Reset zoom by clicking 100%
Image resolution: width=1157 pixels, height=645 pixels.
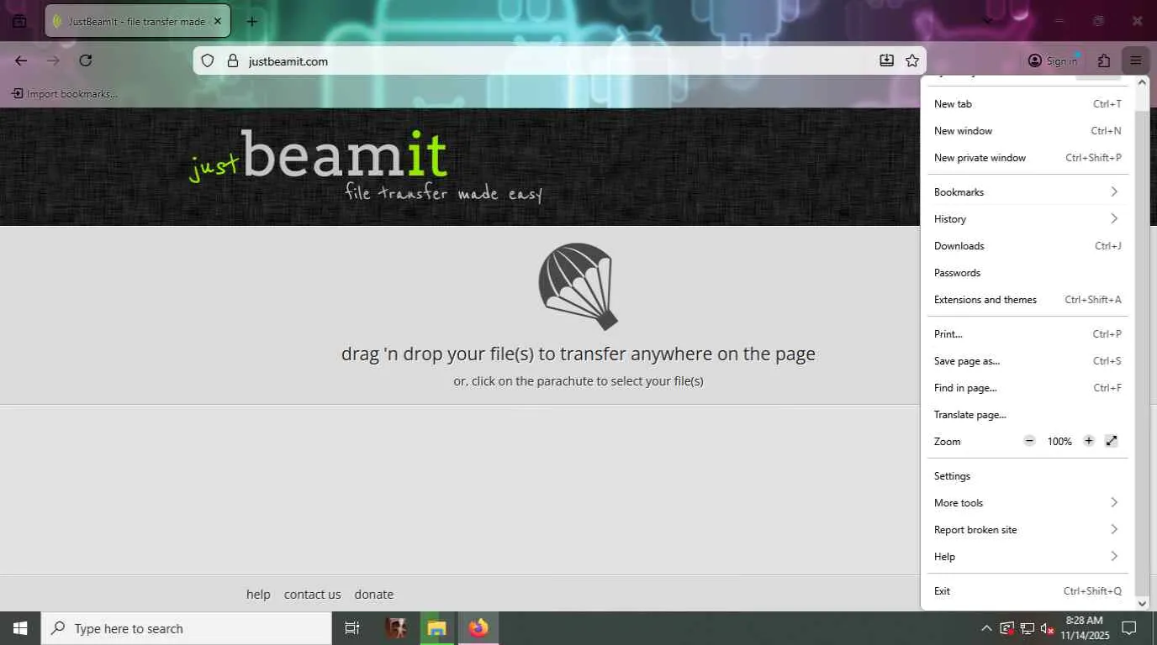1059,442
